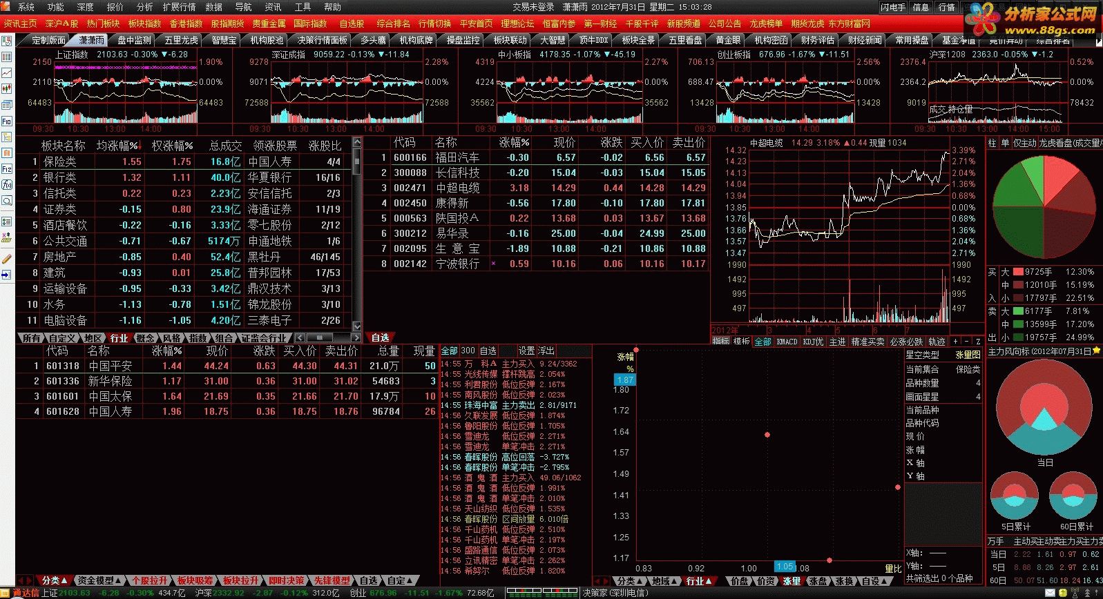Viewport: 1103px width, 599px height.
Task: Expand the 资金模型▲ bottom tab menu
Action: coord(99,580)
